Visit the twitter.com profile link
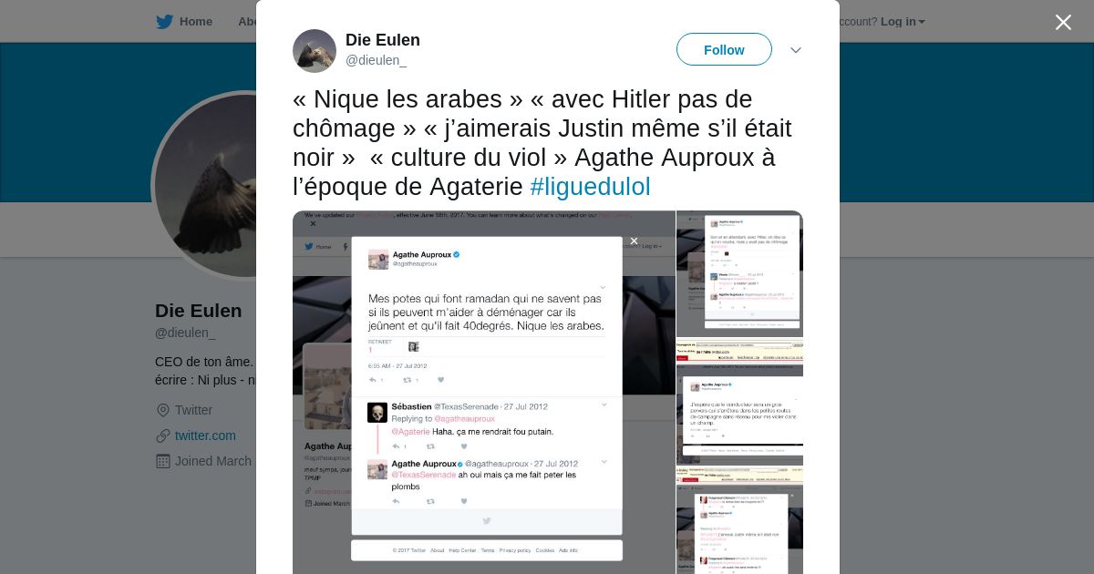 (205, 436)
